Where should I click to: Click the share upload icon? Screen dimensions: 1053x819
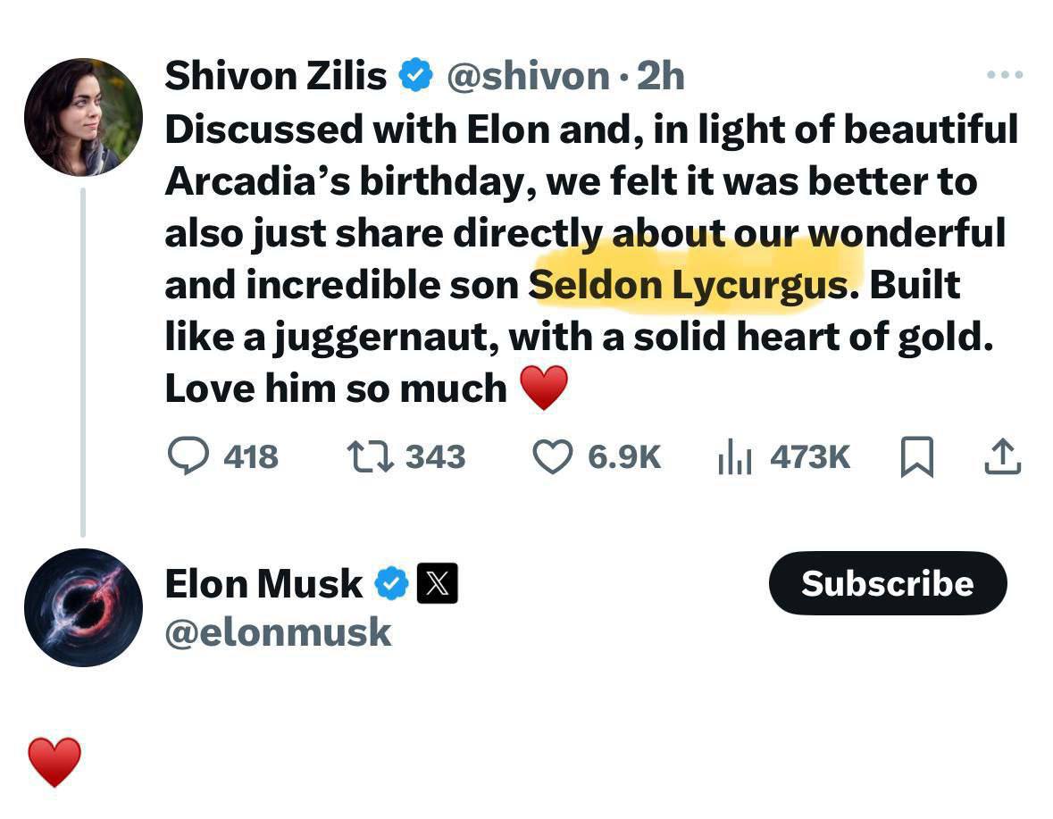(x=1001, y=457)
